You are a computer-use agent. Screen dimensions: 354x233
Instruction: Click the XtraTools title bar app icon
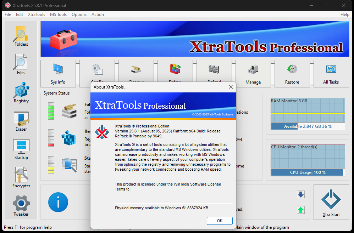(x=8, y=5)
